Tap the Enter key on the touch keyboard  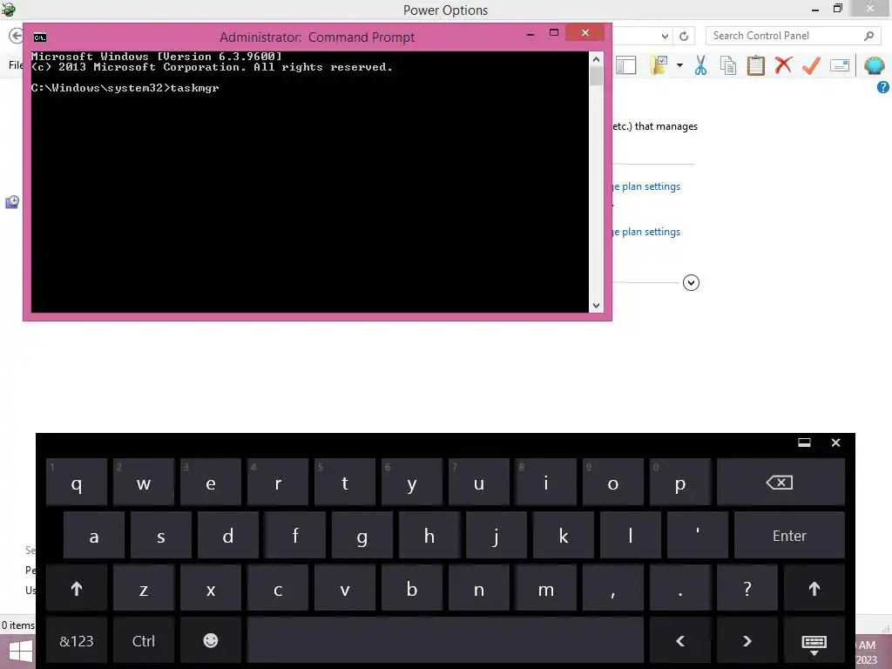pyautogui.click(x=789, y=536)
